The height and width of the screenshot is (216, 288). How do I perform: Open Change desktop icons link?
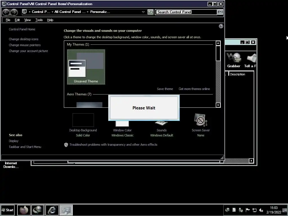(24, 39)
